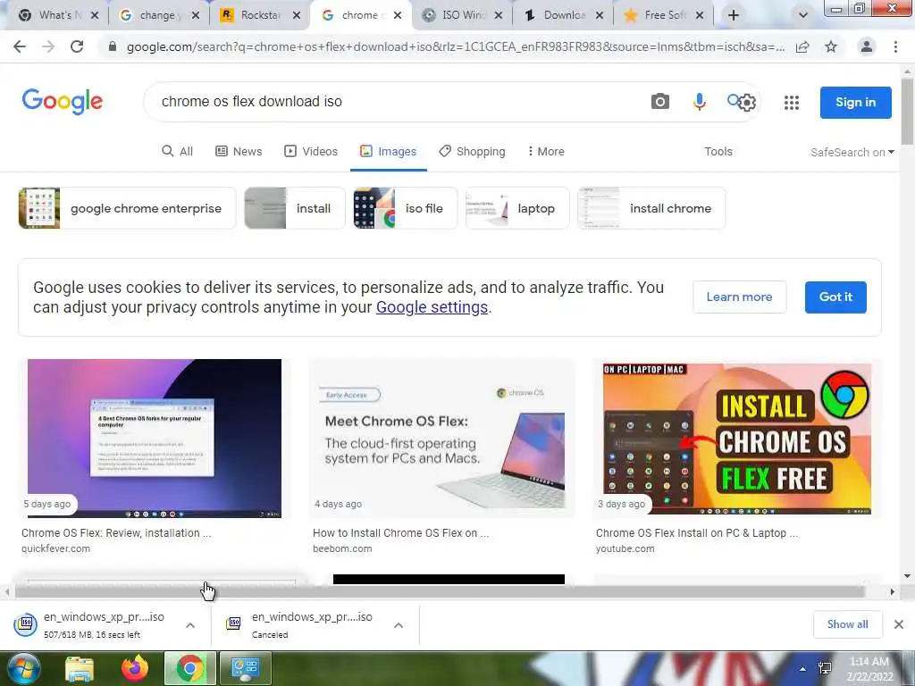
Task: Open quickfever Chrome OS Flex review thumbnail
Action: [x=155, y=438]
